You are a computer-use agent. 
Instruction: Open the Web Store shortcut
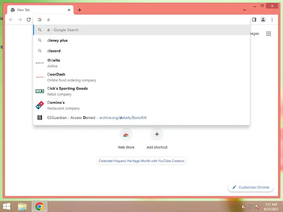pos(126,139)
